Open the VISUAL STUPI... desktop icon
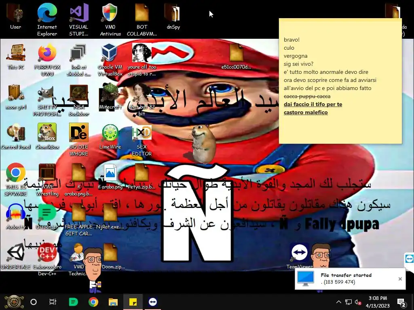The image size is (414, 310). 79,13
